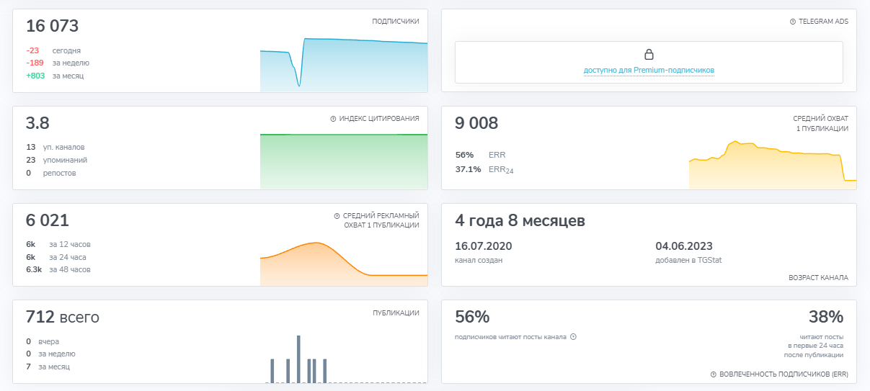The width and height of the screenshot is (870, 391).
Task: Select channel age '4 года 8 месяцев'
Action: click(x=520, y=220)
